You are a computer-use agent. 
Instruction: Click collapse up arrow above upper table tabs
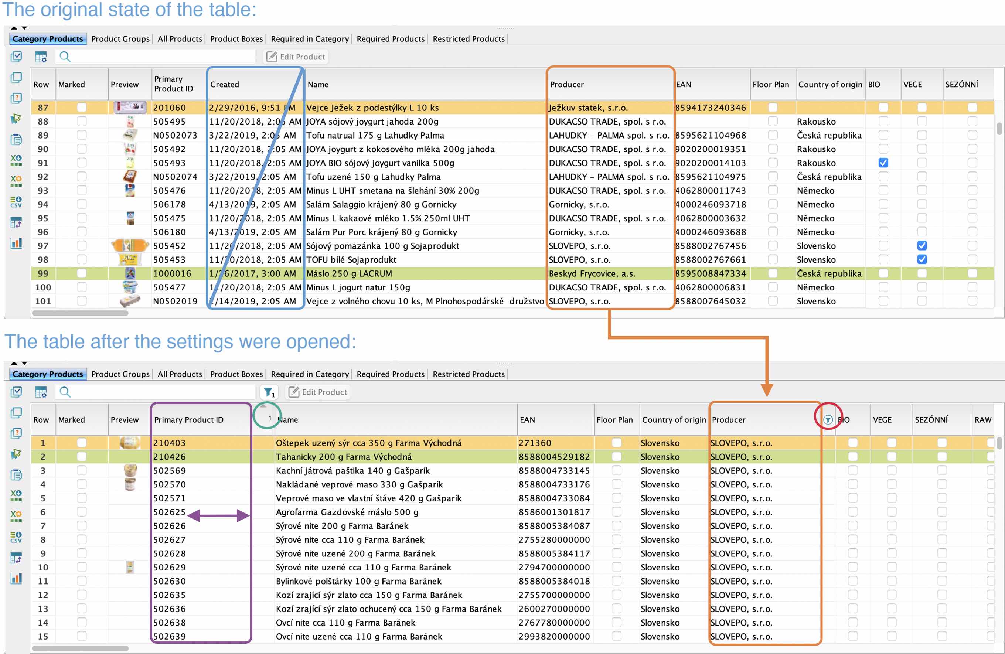click(14, 28)
